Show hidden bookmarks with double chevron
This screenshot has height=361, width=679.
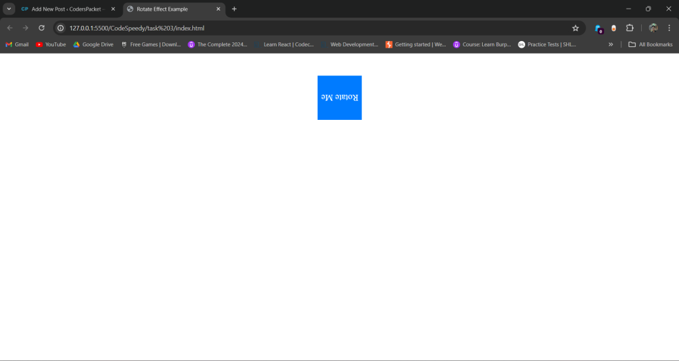point(610,44)
